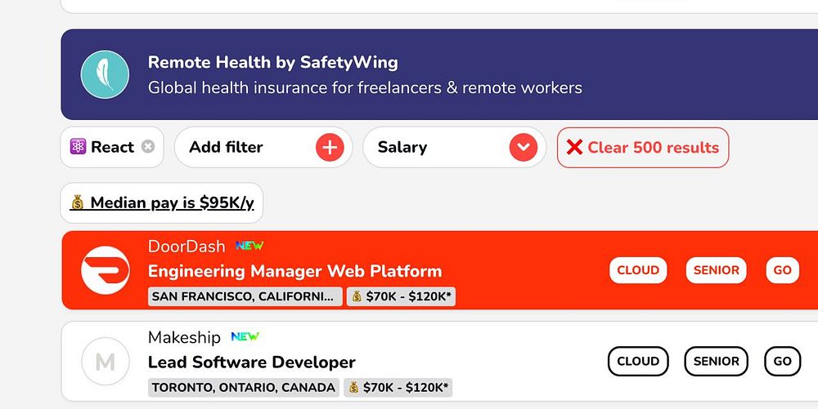Click the Add filter input field

pos(237,147)
